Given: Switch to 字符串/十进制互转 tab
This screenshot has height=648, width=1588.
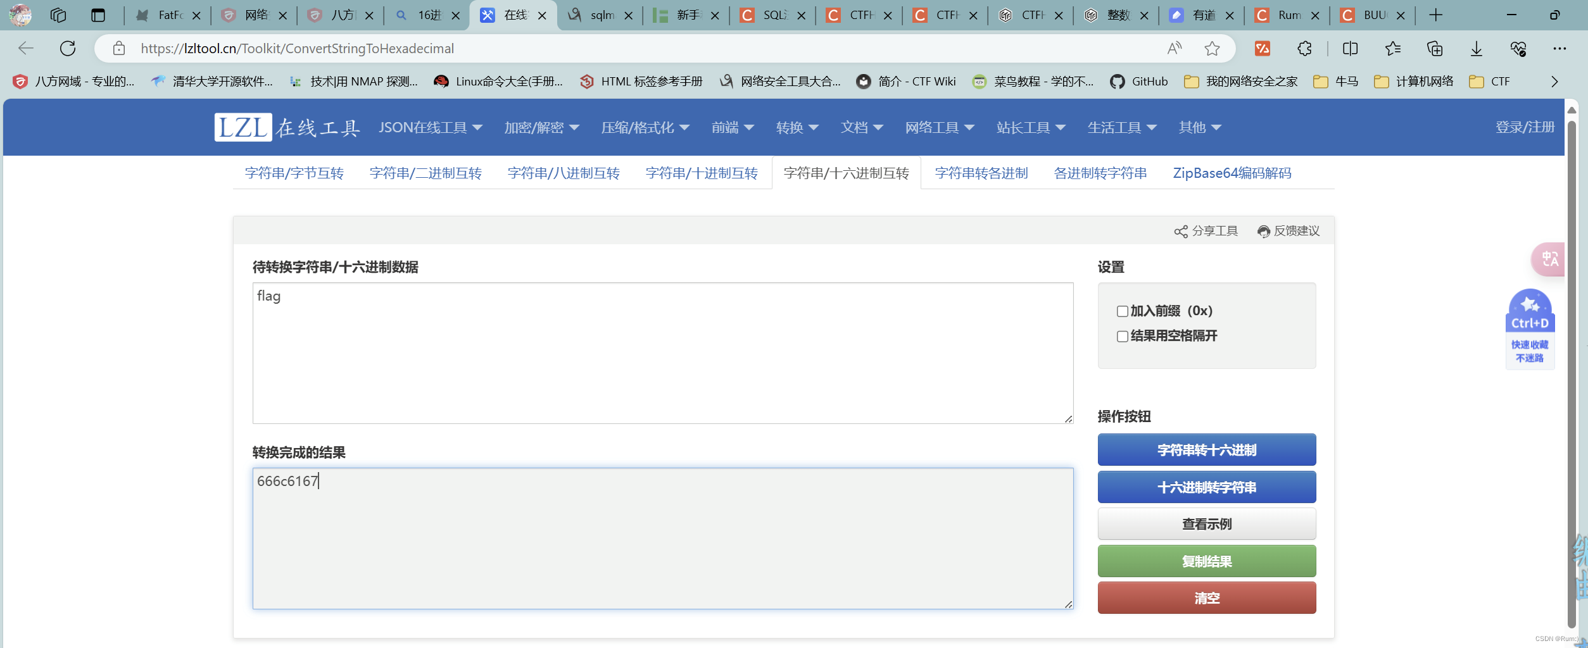Looking at the screenshot, I should 702,173.
